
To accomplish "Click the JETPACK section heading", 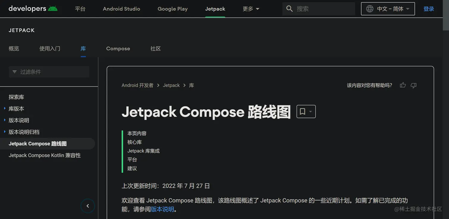I will [22, 30].
